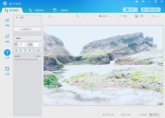
Task: Open the title bar dropdown menu arrow
Action: [143, 2]
